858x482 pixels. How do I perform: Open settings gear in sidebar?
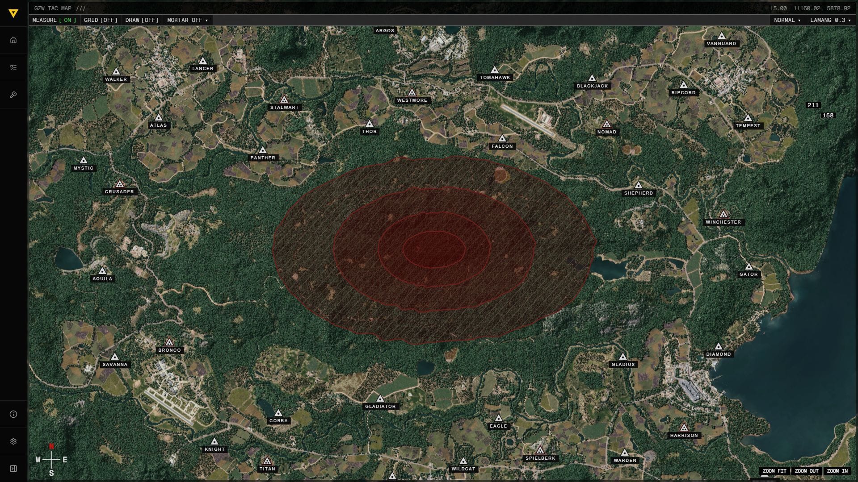[13, 441]
